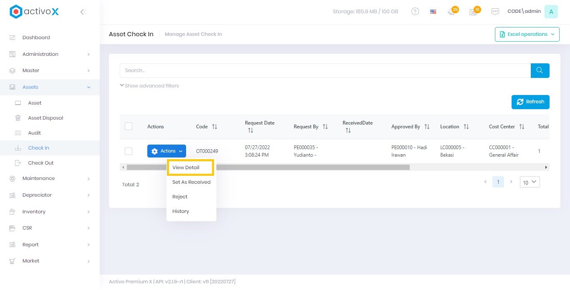The width and height of the screenshot is (570, 290).
Task: Open Excel operations dropdown
Action: (x=527, y=34)
